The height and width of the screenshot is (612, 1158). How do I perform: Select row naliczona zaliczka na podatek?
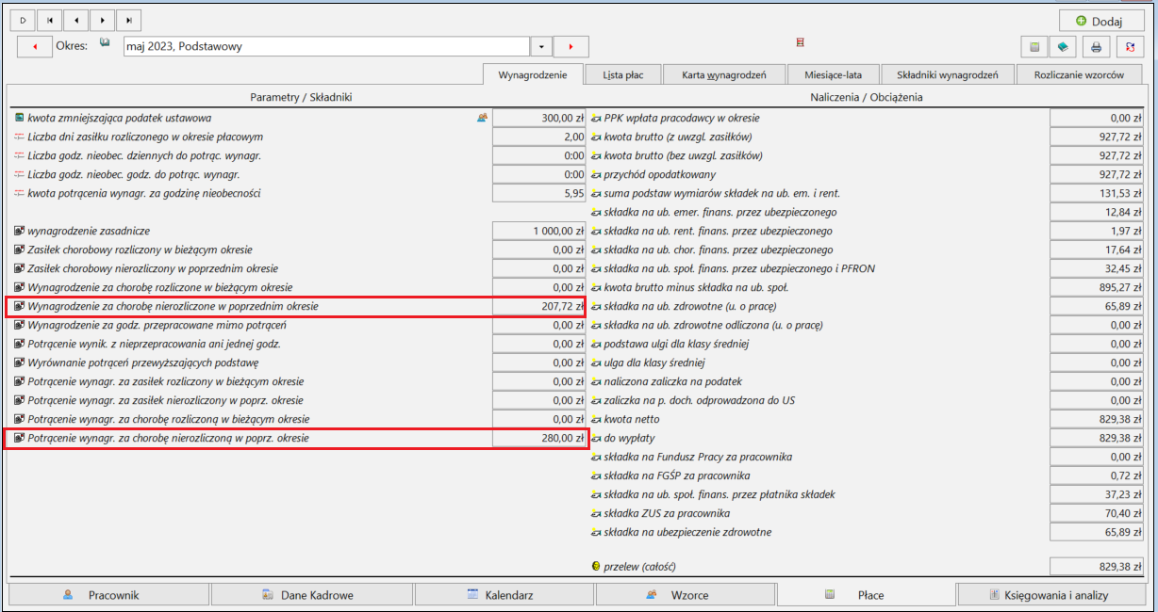[x=867, y=381]
